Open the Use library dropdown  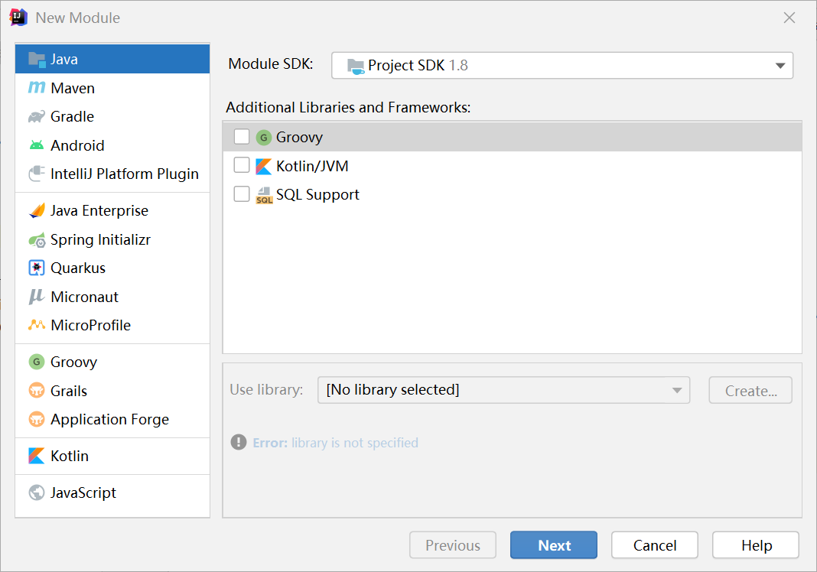coord(504,390)
